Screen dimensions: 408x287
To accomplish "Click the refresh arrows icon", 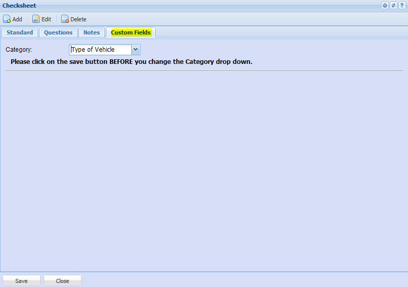I will pyautogui.click(x=393, y=5).
